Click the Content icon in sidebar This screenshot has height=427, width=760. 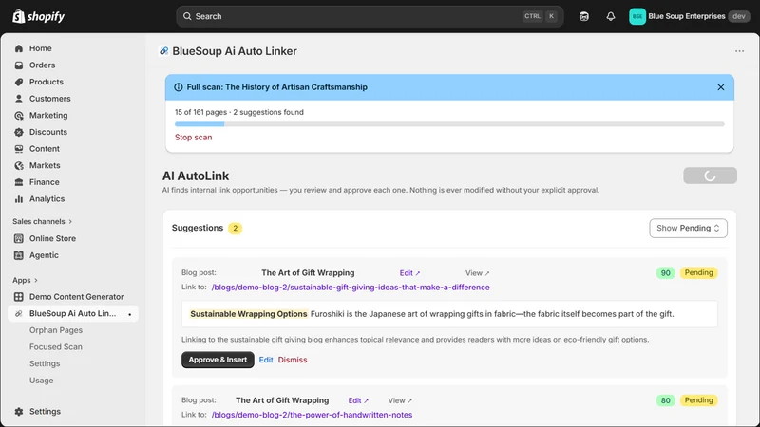point(19,149)
